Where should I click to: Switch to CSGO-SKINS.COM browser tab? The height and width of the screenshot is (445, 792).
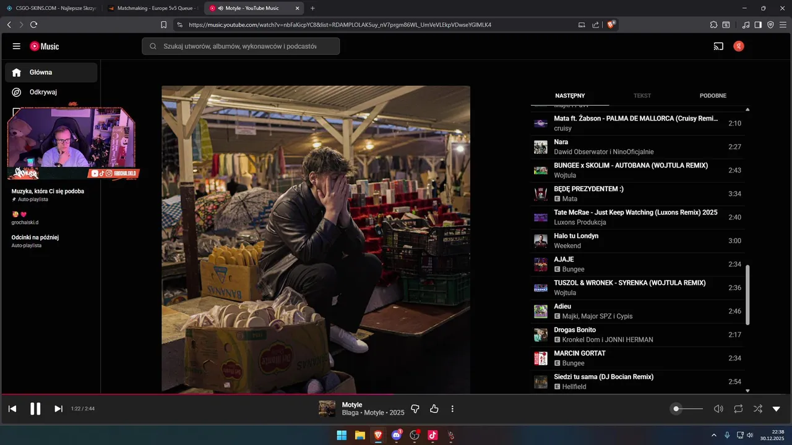click(x=51, y=8)
